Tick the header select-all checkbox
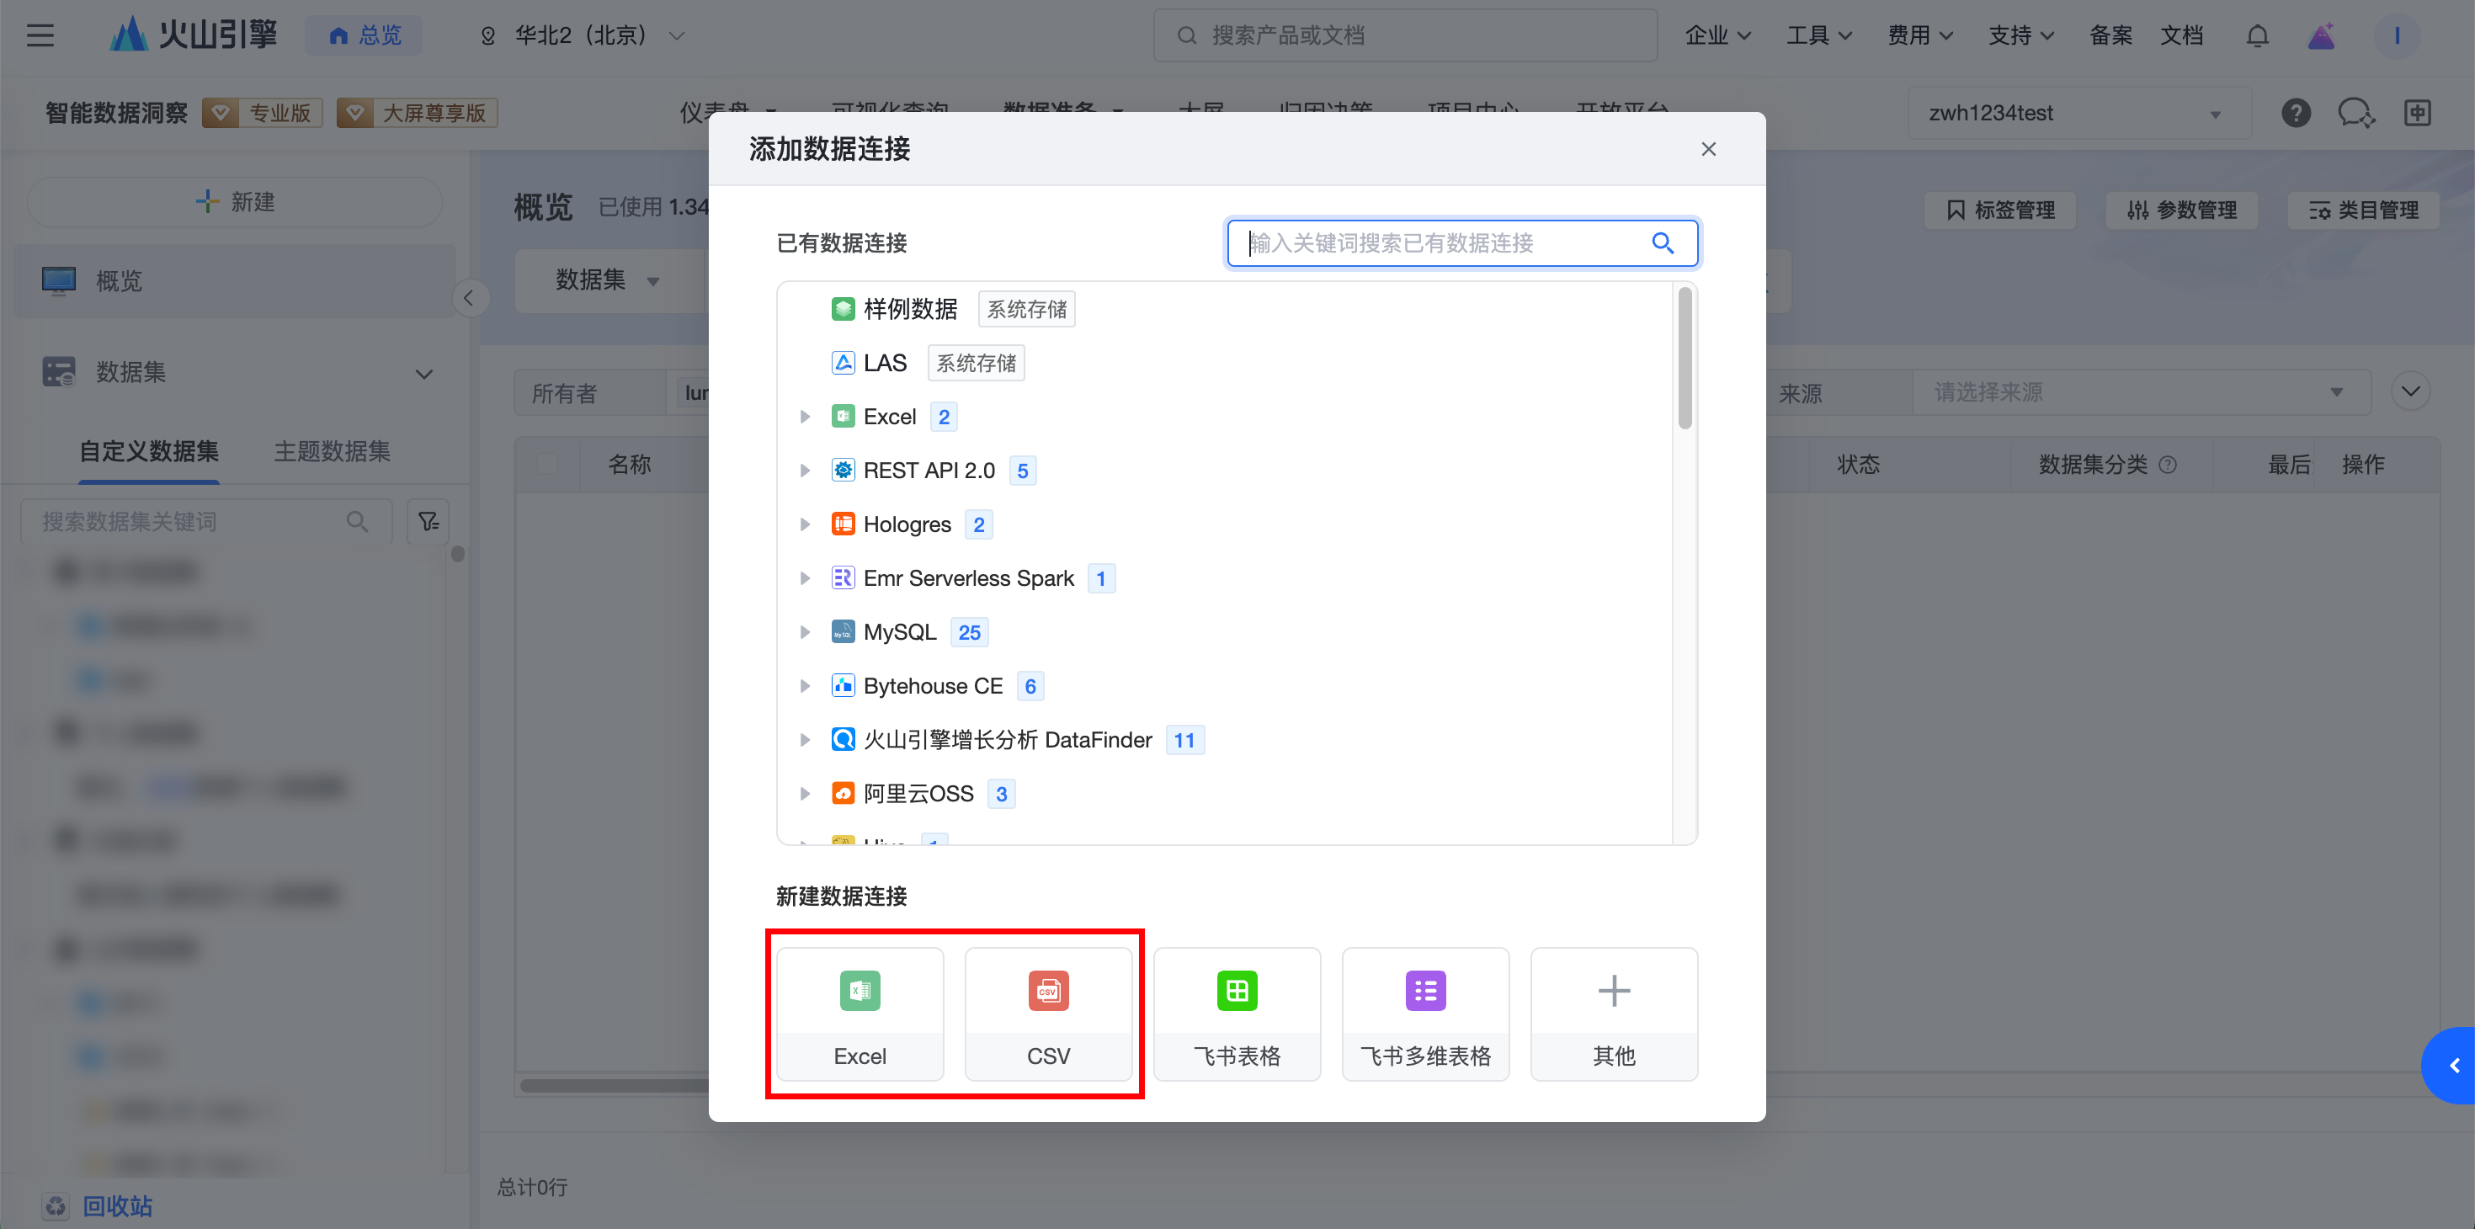This screenshot has width=2475, height=1229. (546, 465)
